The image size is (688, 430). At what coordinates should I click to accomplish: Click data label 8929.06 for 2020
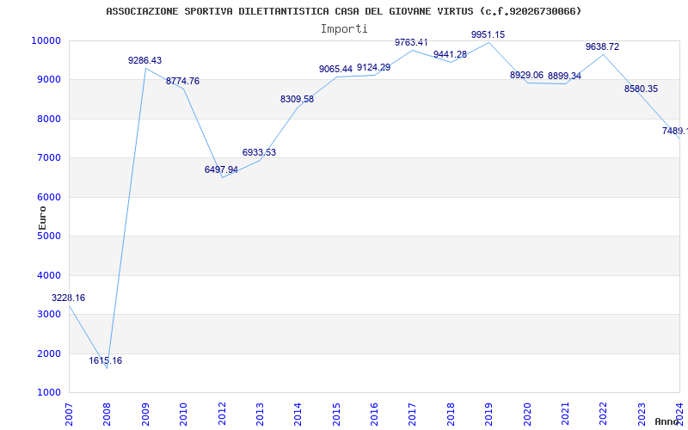[526, 75]
